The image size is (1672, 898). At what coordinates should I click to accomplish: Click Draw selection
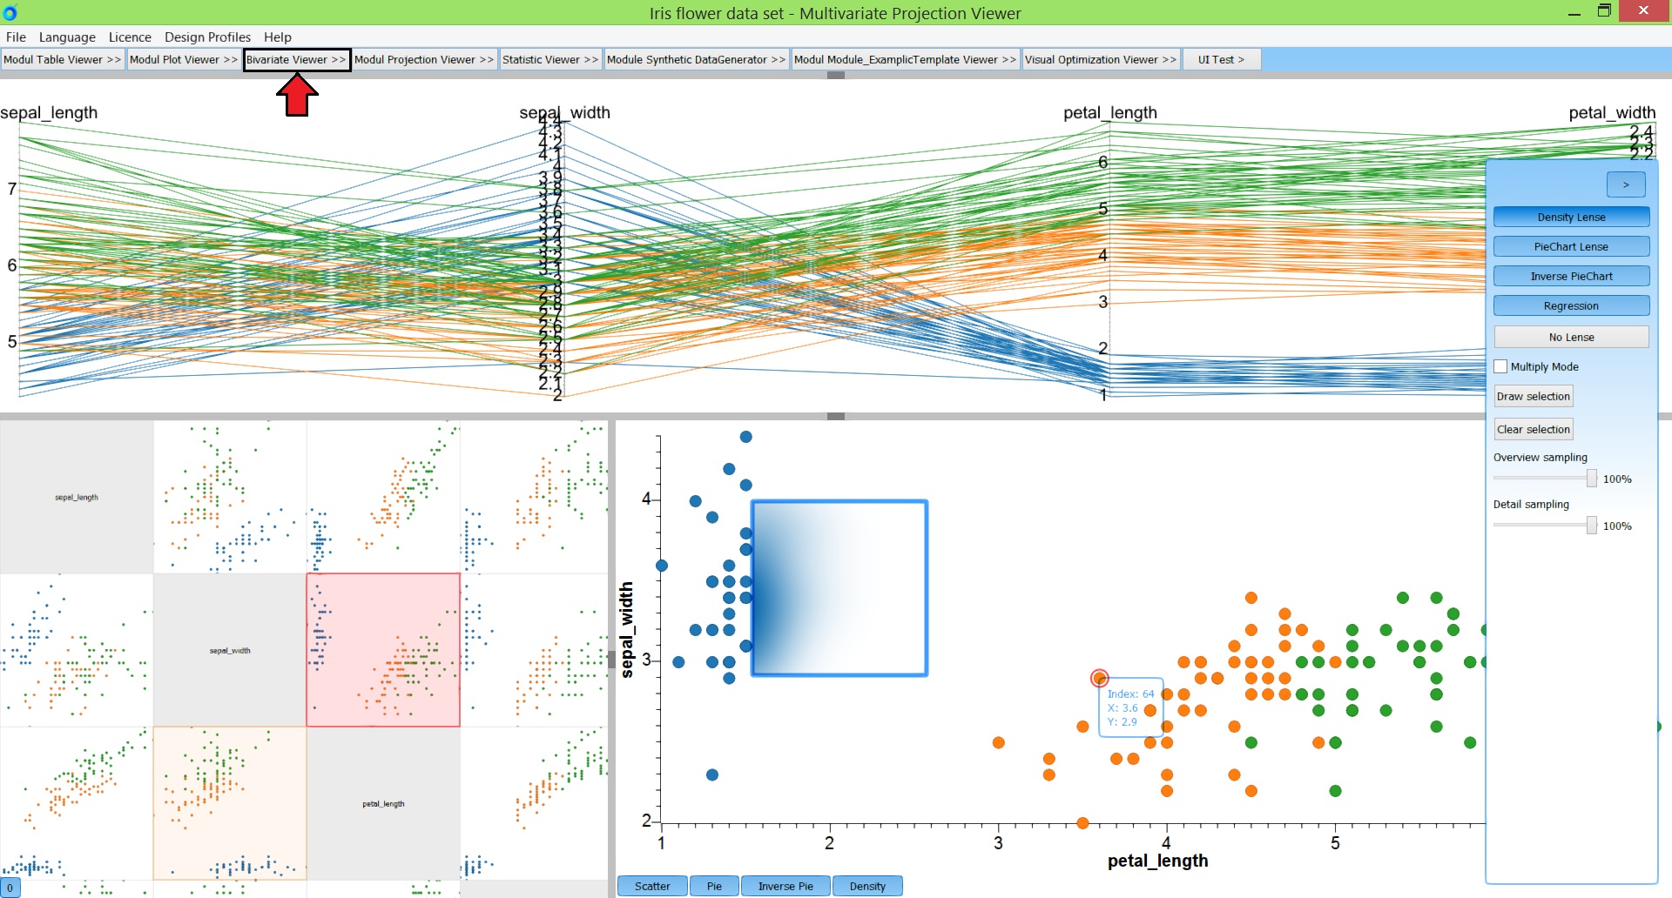tap(1533, 396)
